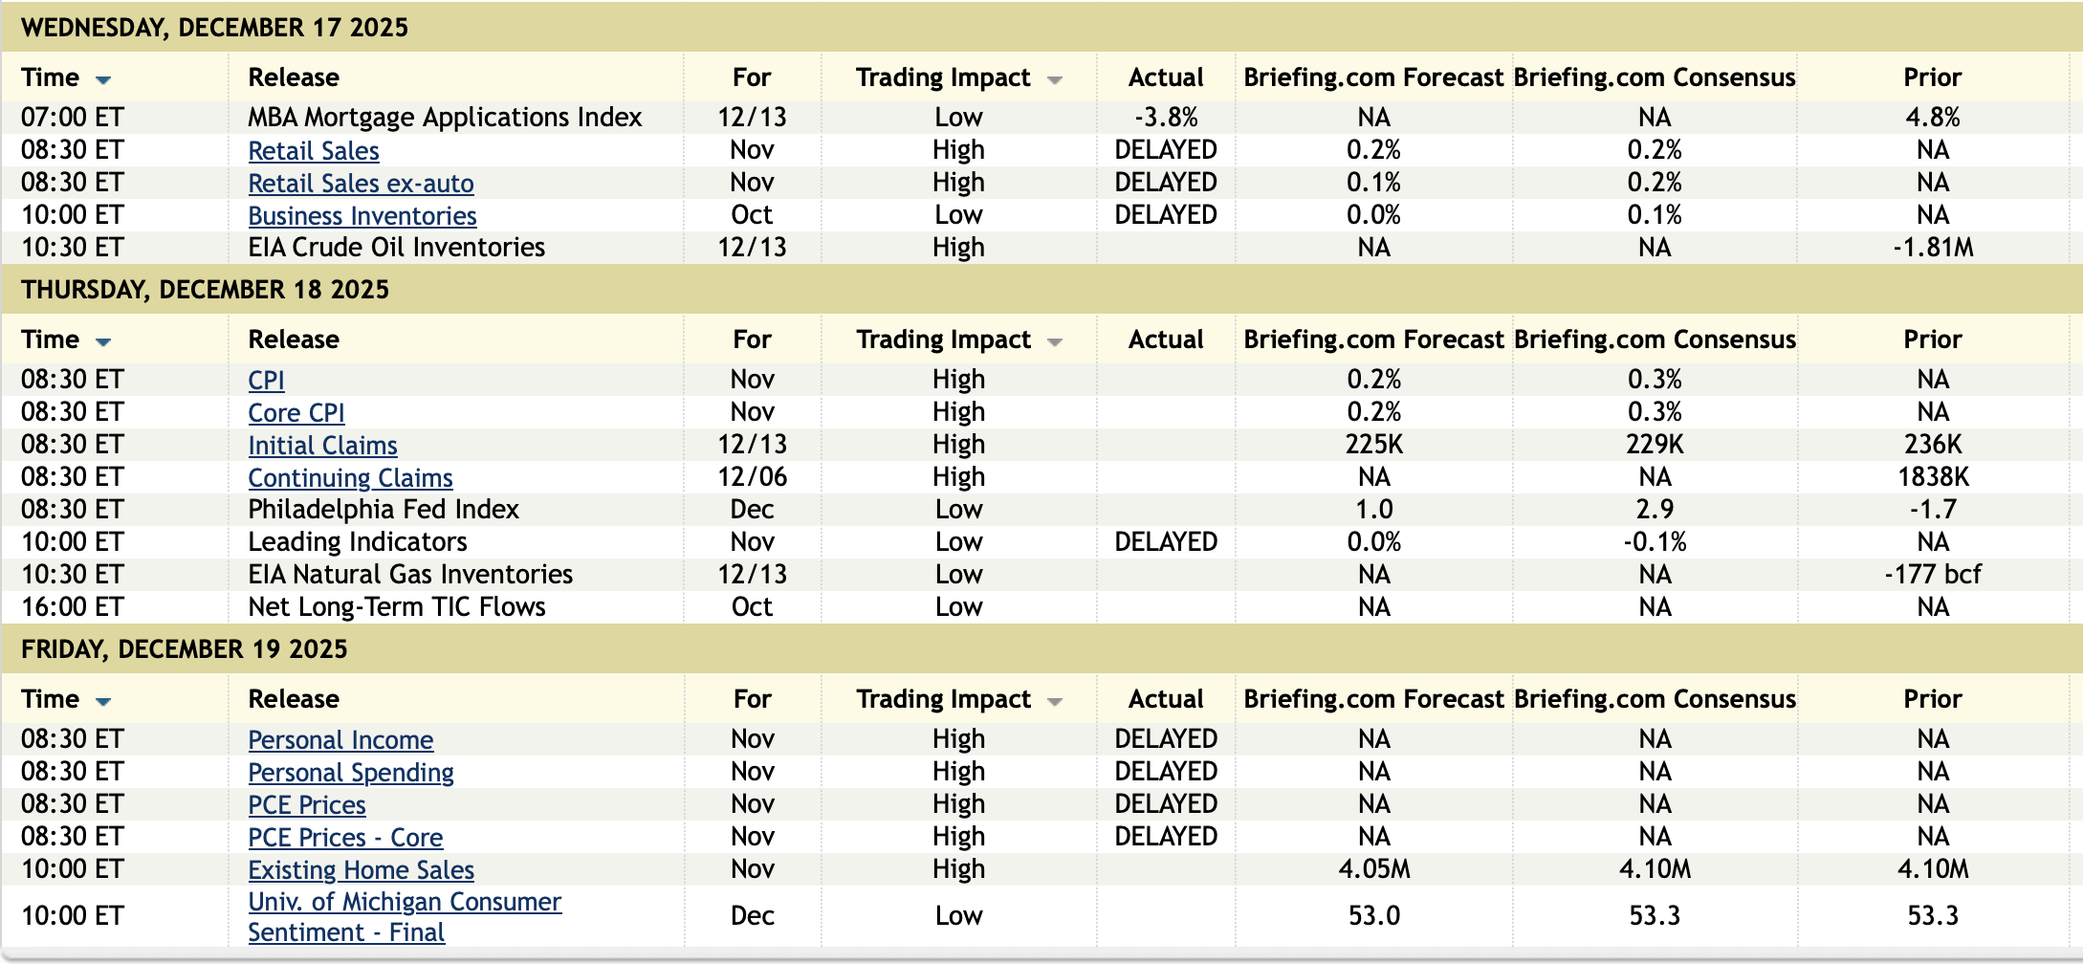This screenshot has width=2083, height=964.
Task: View the Business Inventories report link
Action: click(x=362, y=216)
